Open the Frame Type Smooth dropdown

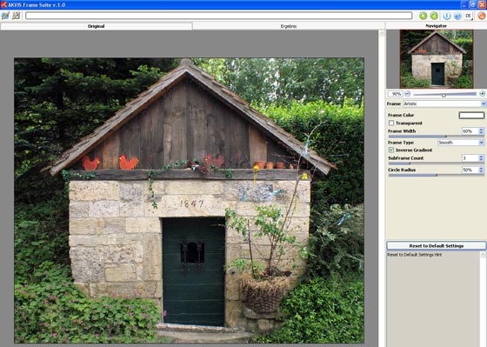coord(461,143)
